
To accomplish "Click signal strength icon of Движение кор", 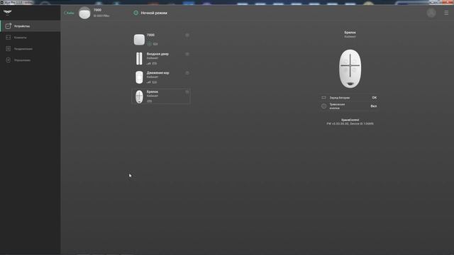I will tap(148, 82).
